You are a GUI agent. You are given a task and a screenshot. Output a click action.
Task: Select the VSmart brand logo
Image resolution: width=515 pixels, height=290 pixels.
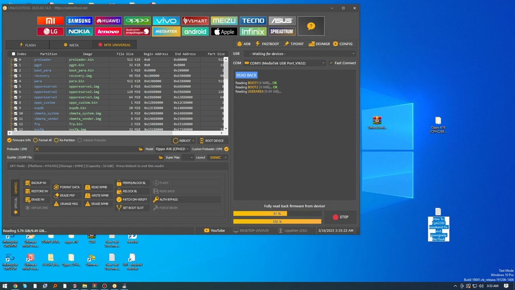[195, 21]
